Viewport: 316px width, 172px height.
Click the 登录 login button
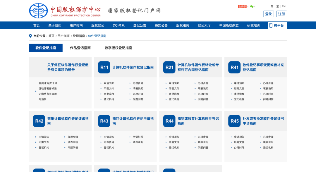(268, 14)
